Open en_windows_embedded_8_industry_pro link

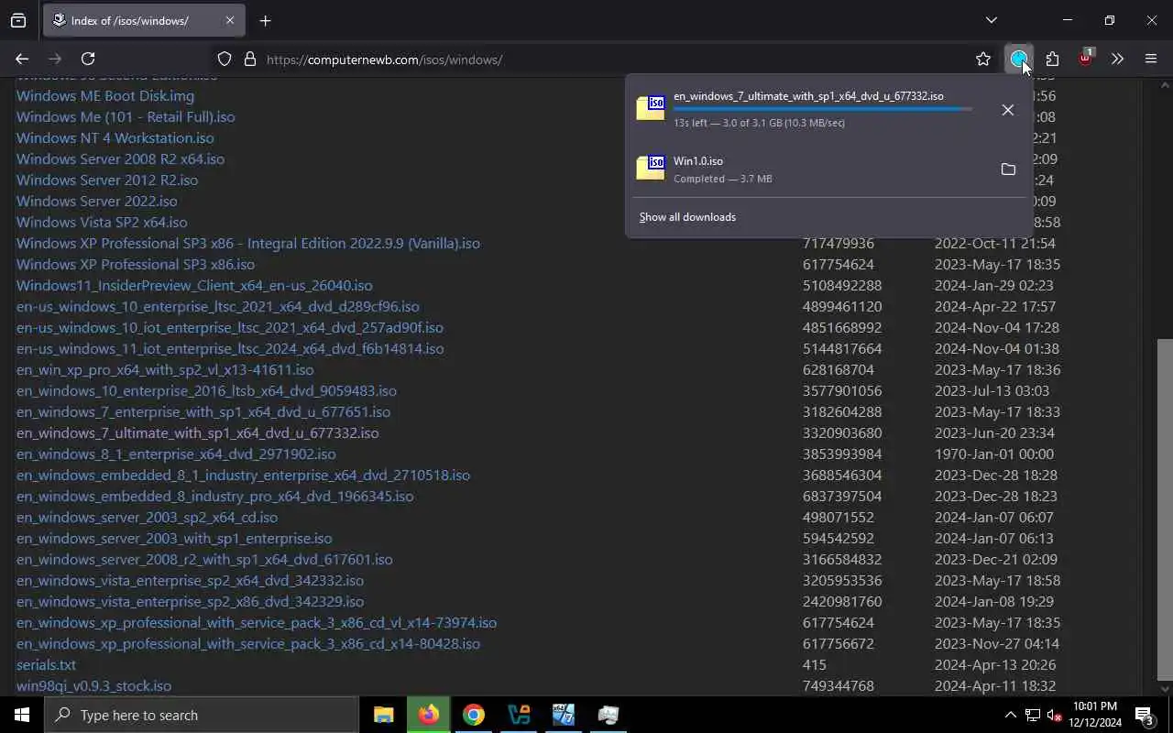(x=214, y=496)
